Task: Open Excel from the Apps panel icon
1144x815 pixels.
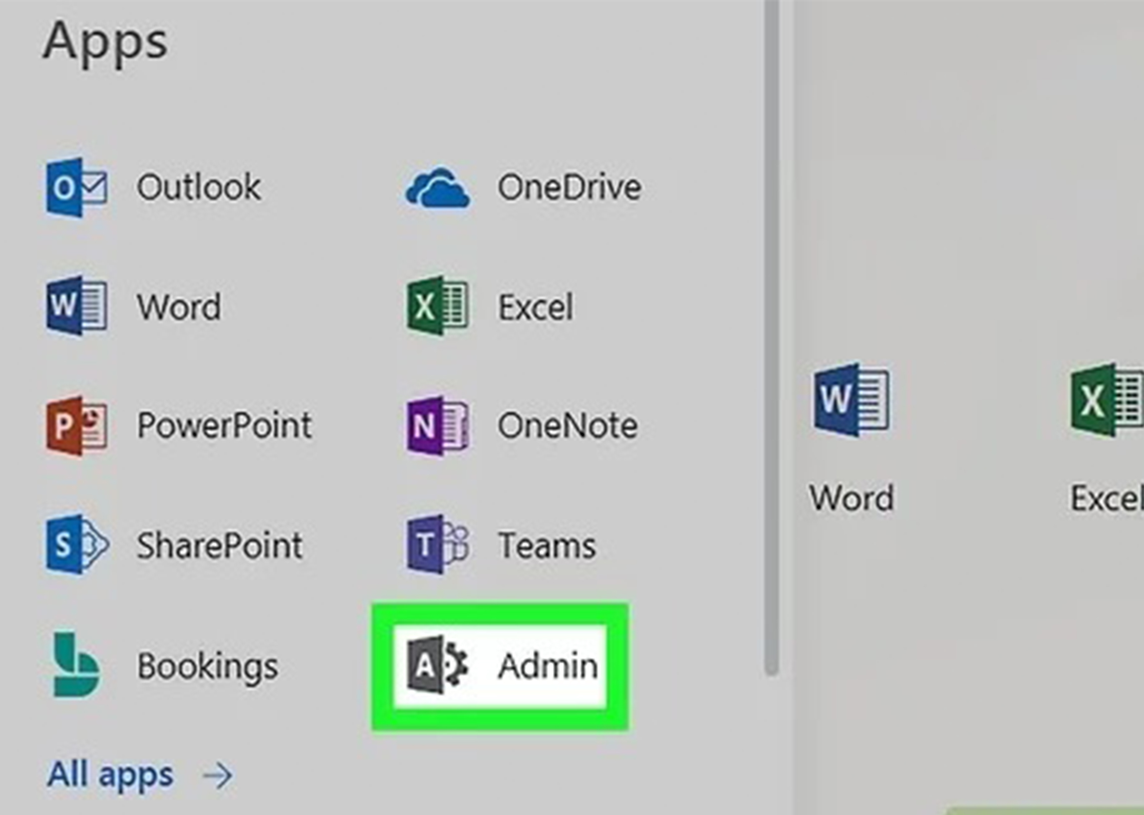Action: click(x=438, y=305)
